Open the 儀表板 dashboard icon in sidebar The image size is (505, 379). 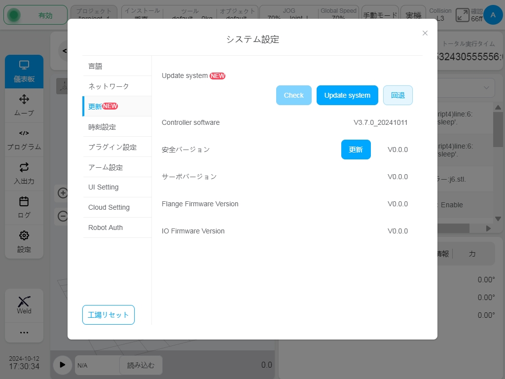click(x=24, y=72)
